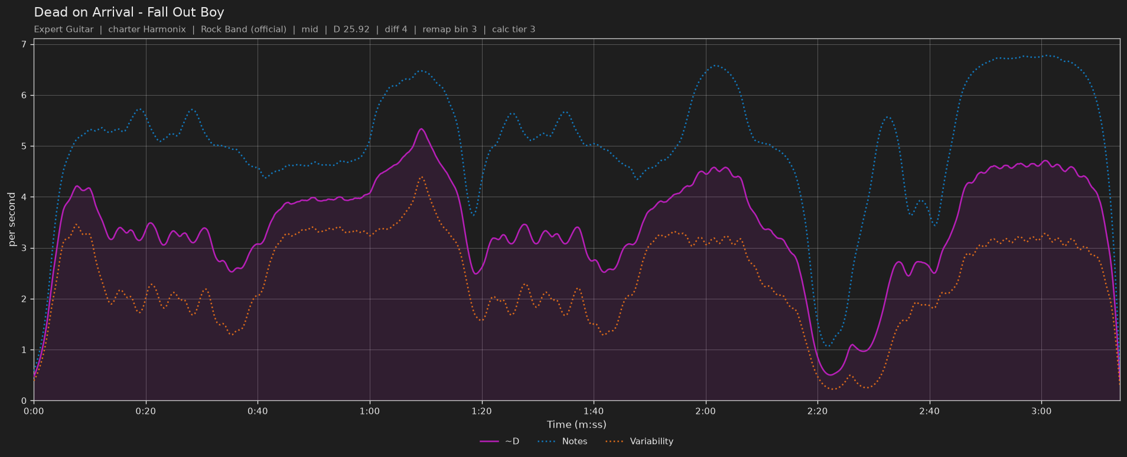Click the magenta ~D legend line swatch

point(490,442)
